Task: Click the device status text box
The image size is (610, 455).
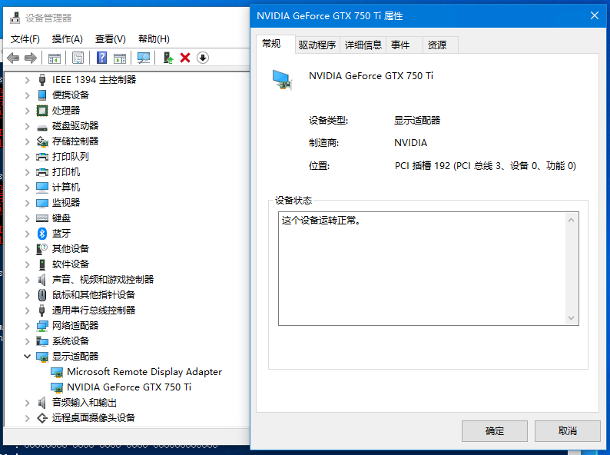Action: (423, 268)
